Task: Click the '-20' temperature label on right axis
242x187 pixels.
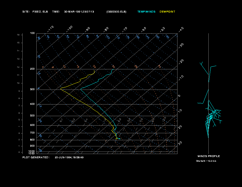Action: pyautogui.click(x=181, y=62)
